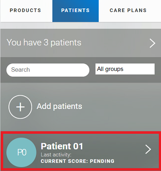Click the 'CARE PLANS' label in top navigation
The height and width of the screenshot is (171, 161).
tap(128, 10)
